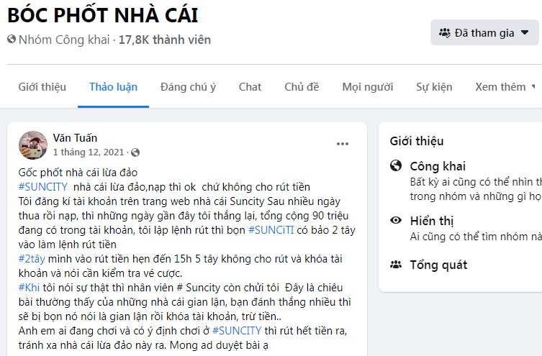Click the Tổng quát label in sidebar
Viewport: 542px width, 356px height.
pos(438,265)
